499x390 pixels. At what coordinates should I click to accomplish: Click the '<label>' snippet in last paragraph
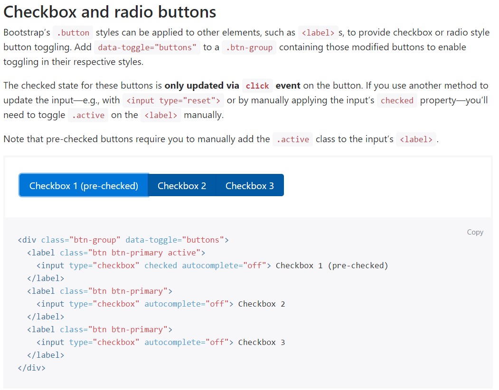pyautogui.click(x=416, y=139)
